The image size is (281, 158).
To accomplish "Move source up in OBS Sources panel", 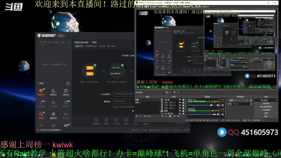I will 175,116.
